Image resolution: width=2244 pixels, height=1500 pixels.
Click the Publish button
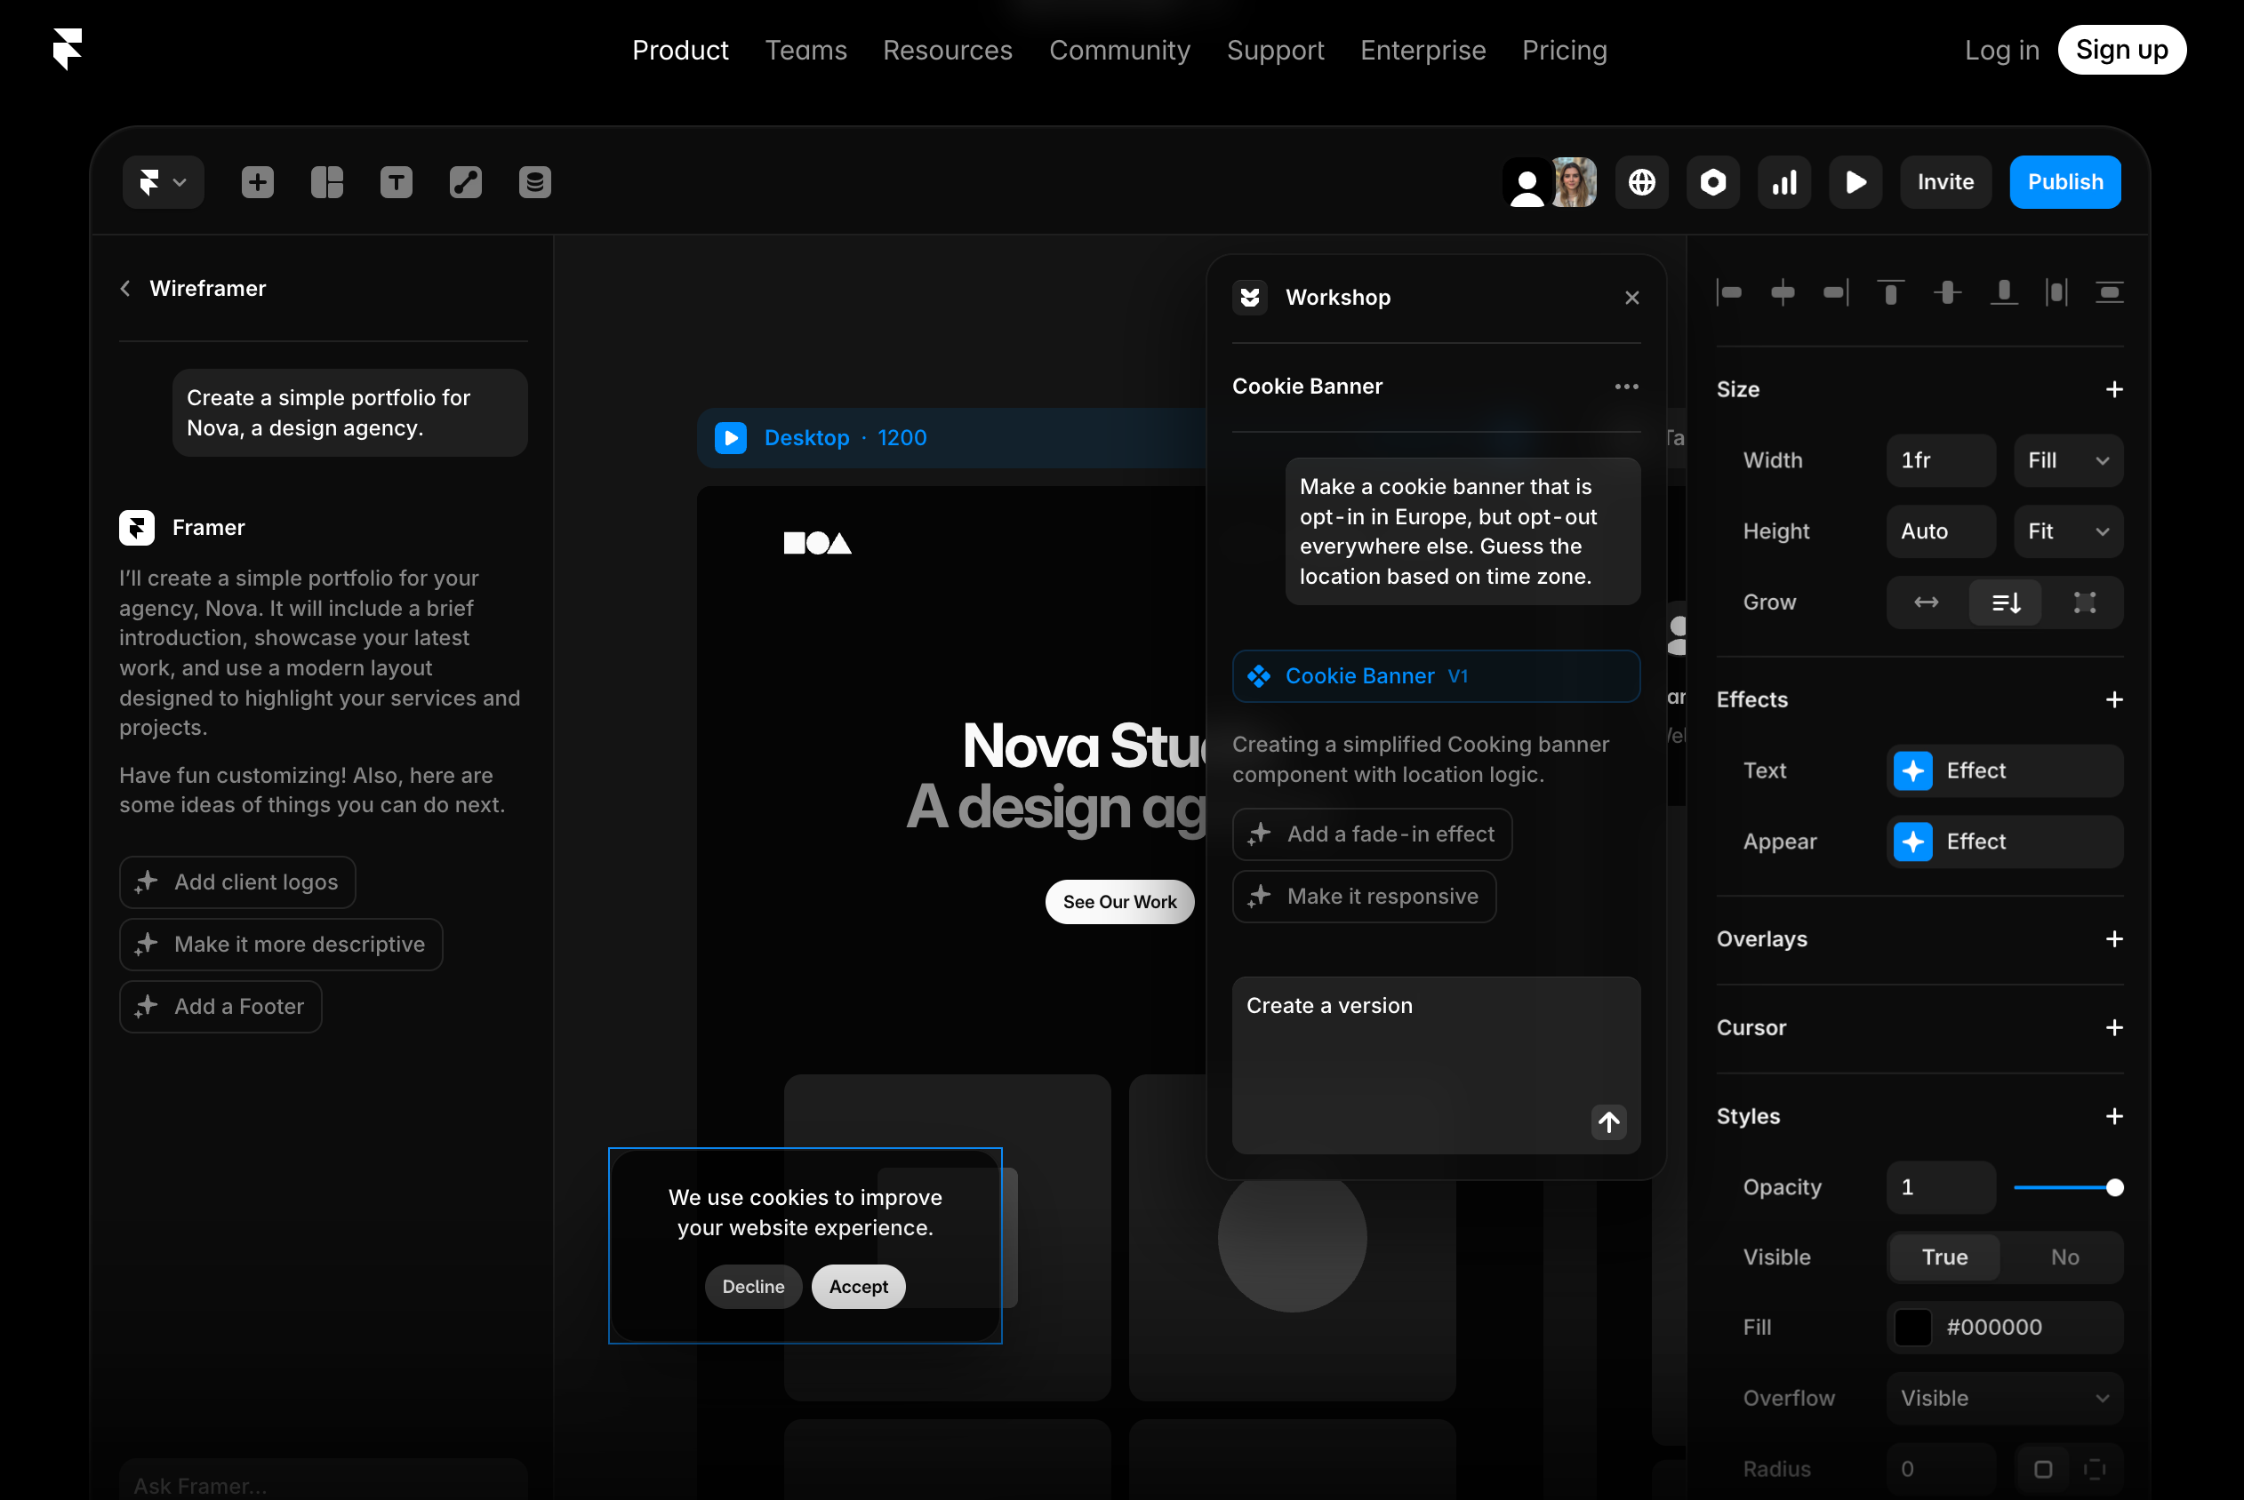pos(2065,182)
